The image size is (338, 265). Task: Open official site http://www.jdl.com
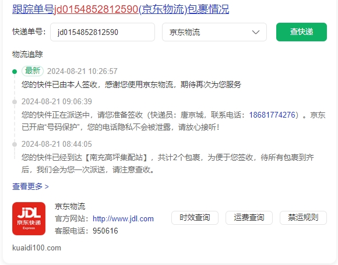(123, 218)
